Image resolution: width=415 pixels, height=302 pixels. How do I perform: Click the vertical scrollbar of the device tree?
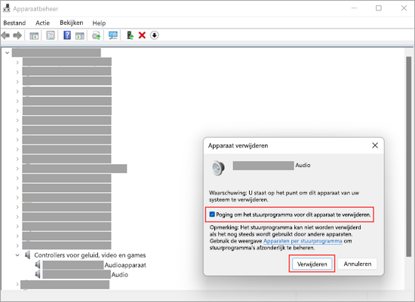409,157
